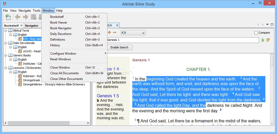
Task: Click the Robinson dictionary book icon
Action: tap(20, 76)
